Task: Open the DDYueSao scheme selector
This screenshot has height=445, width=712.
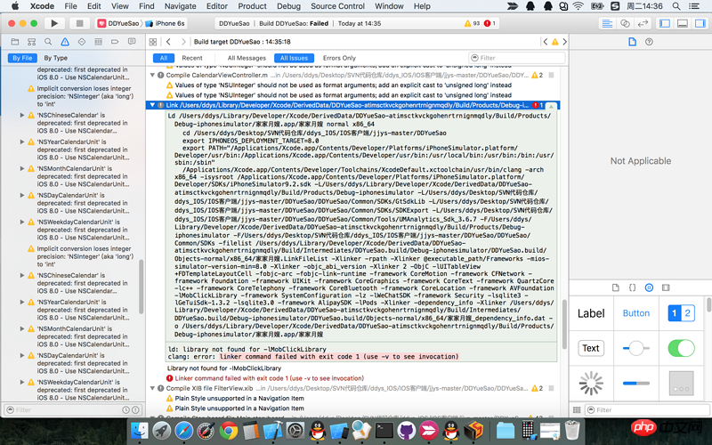Action: 119,23
